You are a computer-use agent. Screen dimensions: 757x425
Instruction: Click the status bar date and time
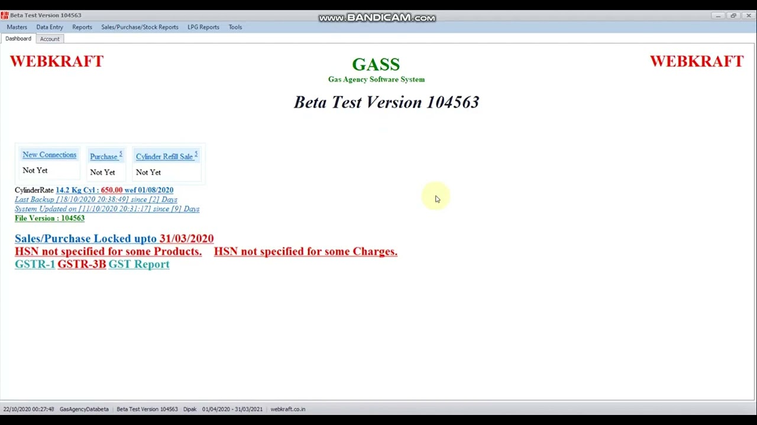coord(28,409)
